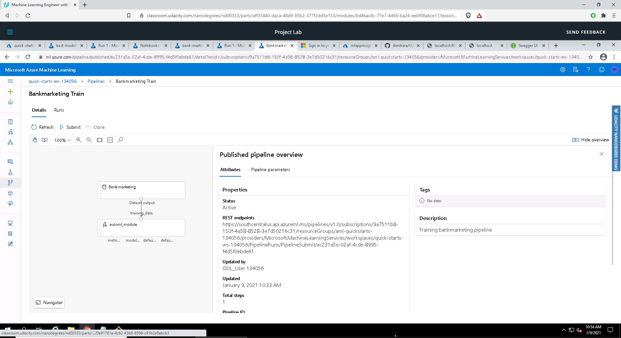
Task: Open Models cube icon in sidebar
Action: 10,193
